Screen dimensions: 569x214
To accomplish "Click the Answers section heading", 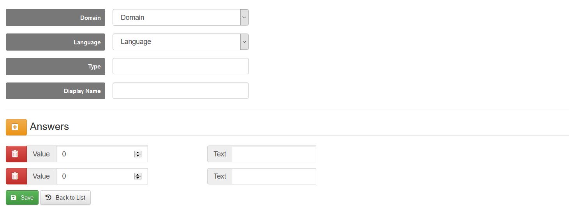I will pos(49,127).
